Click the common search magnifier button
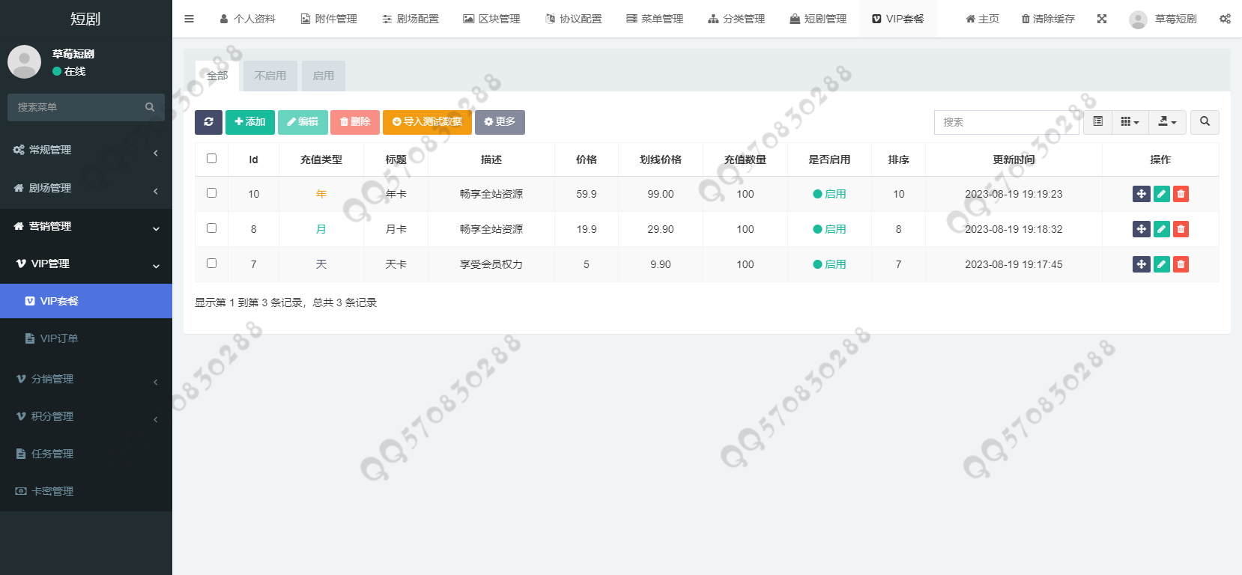Screen dimensions: 1242x575 click(1205, 122)
